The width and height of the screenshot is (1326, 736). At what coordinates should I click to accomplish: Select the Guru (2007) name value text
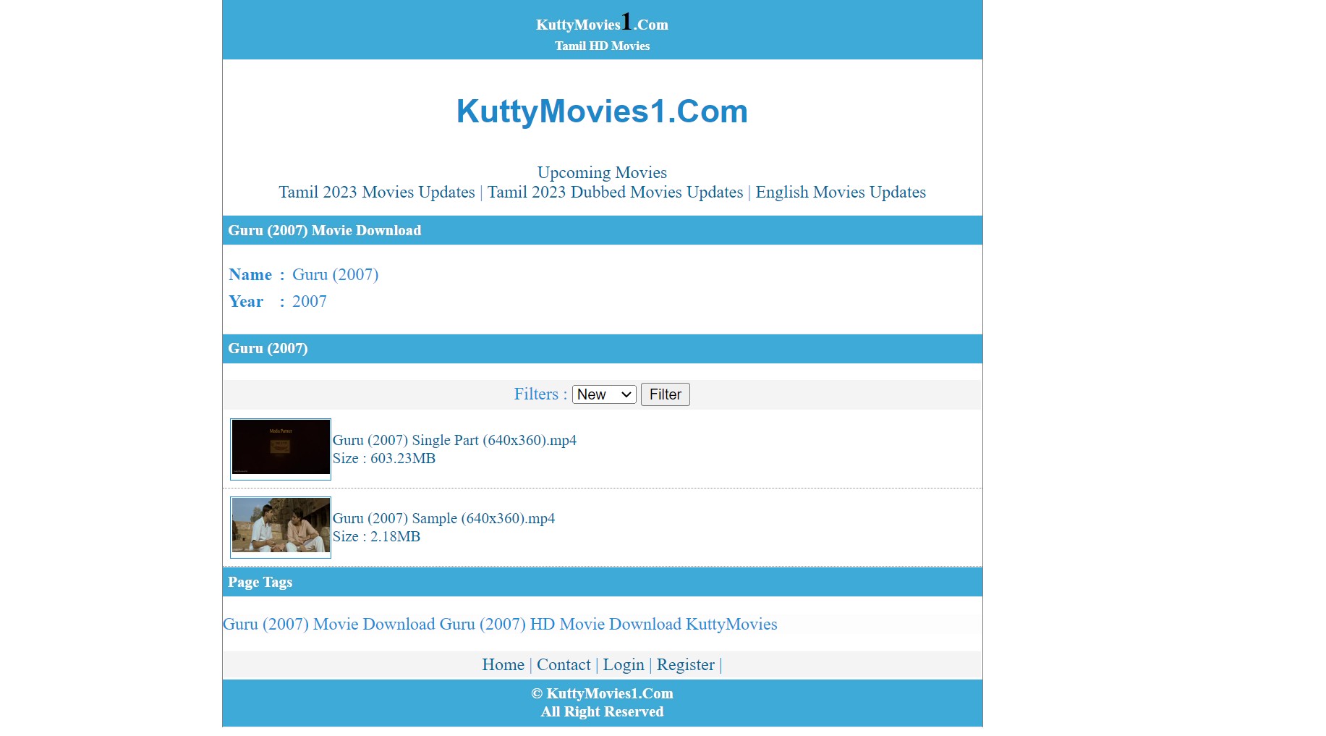pyautogui.click(x=336, y=274)
